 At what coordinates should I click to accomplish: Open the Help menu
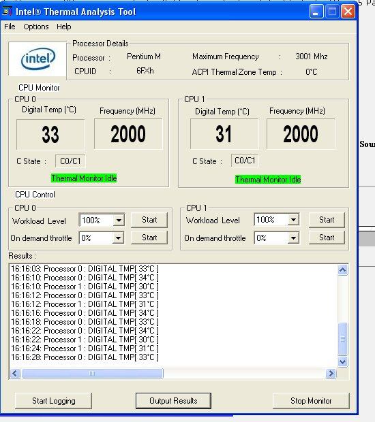pos(64,27)
